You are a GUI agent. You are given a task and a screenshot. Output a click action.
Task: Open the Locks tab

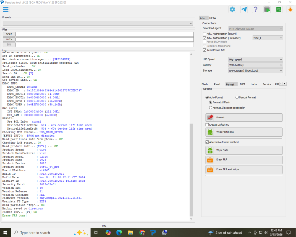pyautogui.click(x=254, y=84)
